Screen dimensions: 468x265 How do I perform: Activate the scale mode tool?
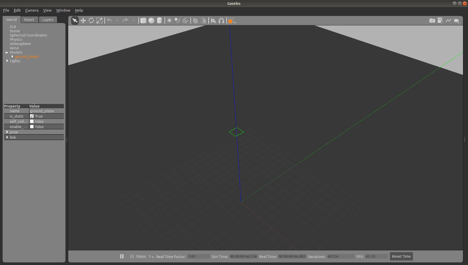(x=99, y=21)
